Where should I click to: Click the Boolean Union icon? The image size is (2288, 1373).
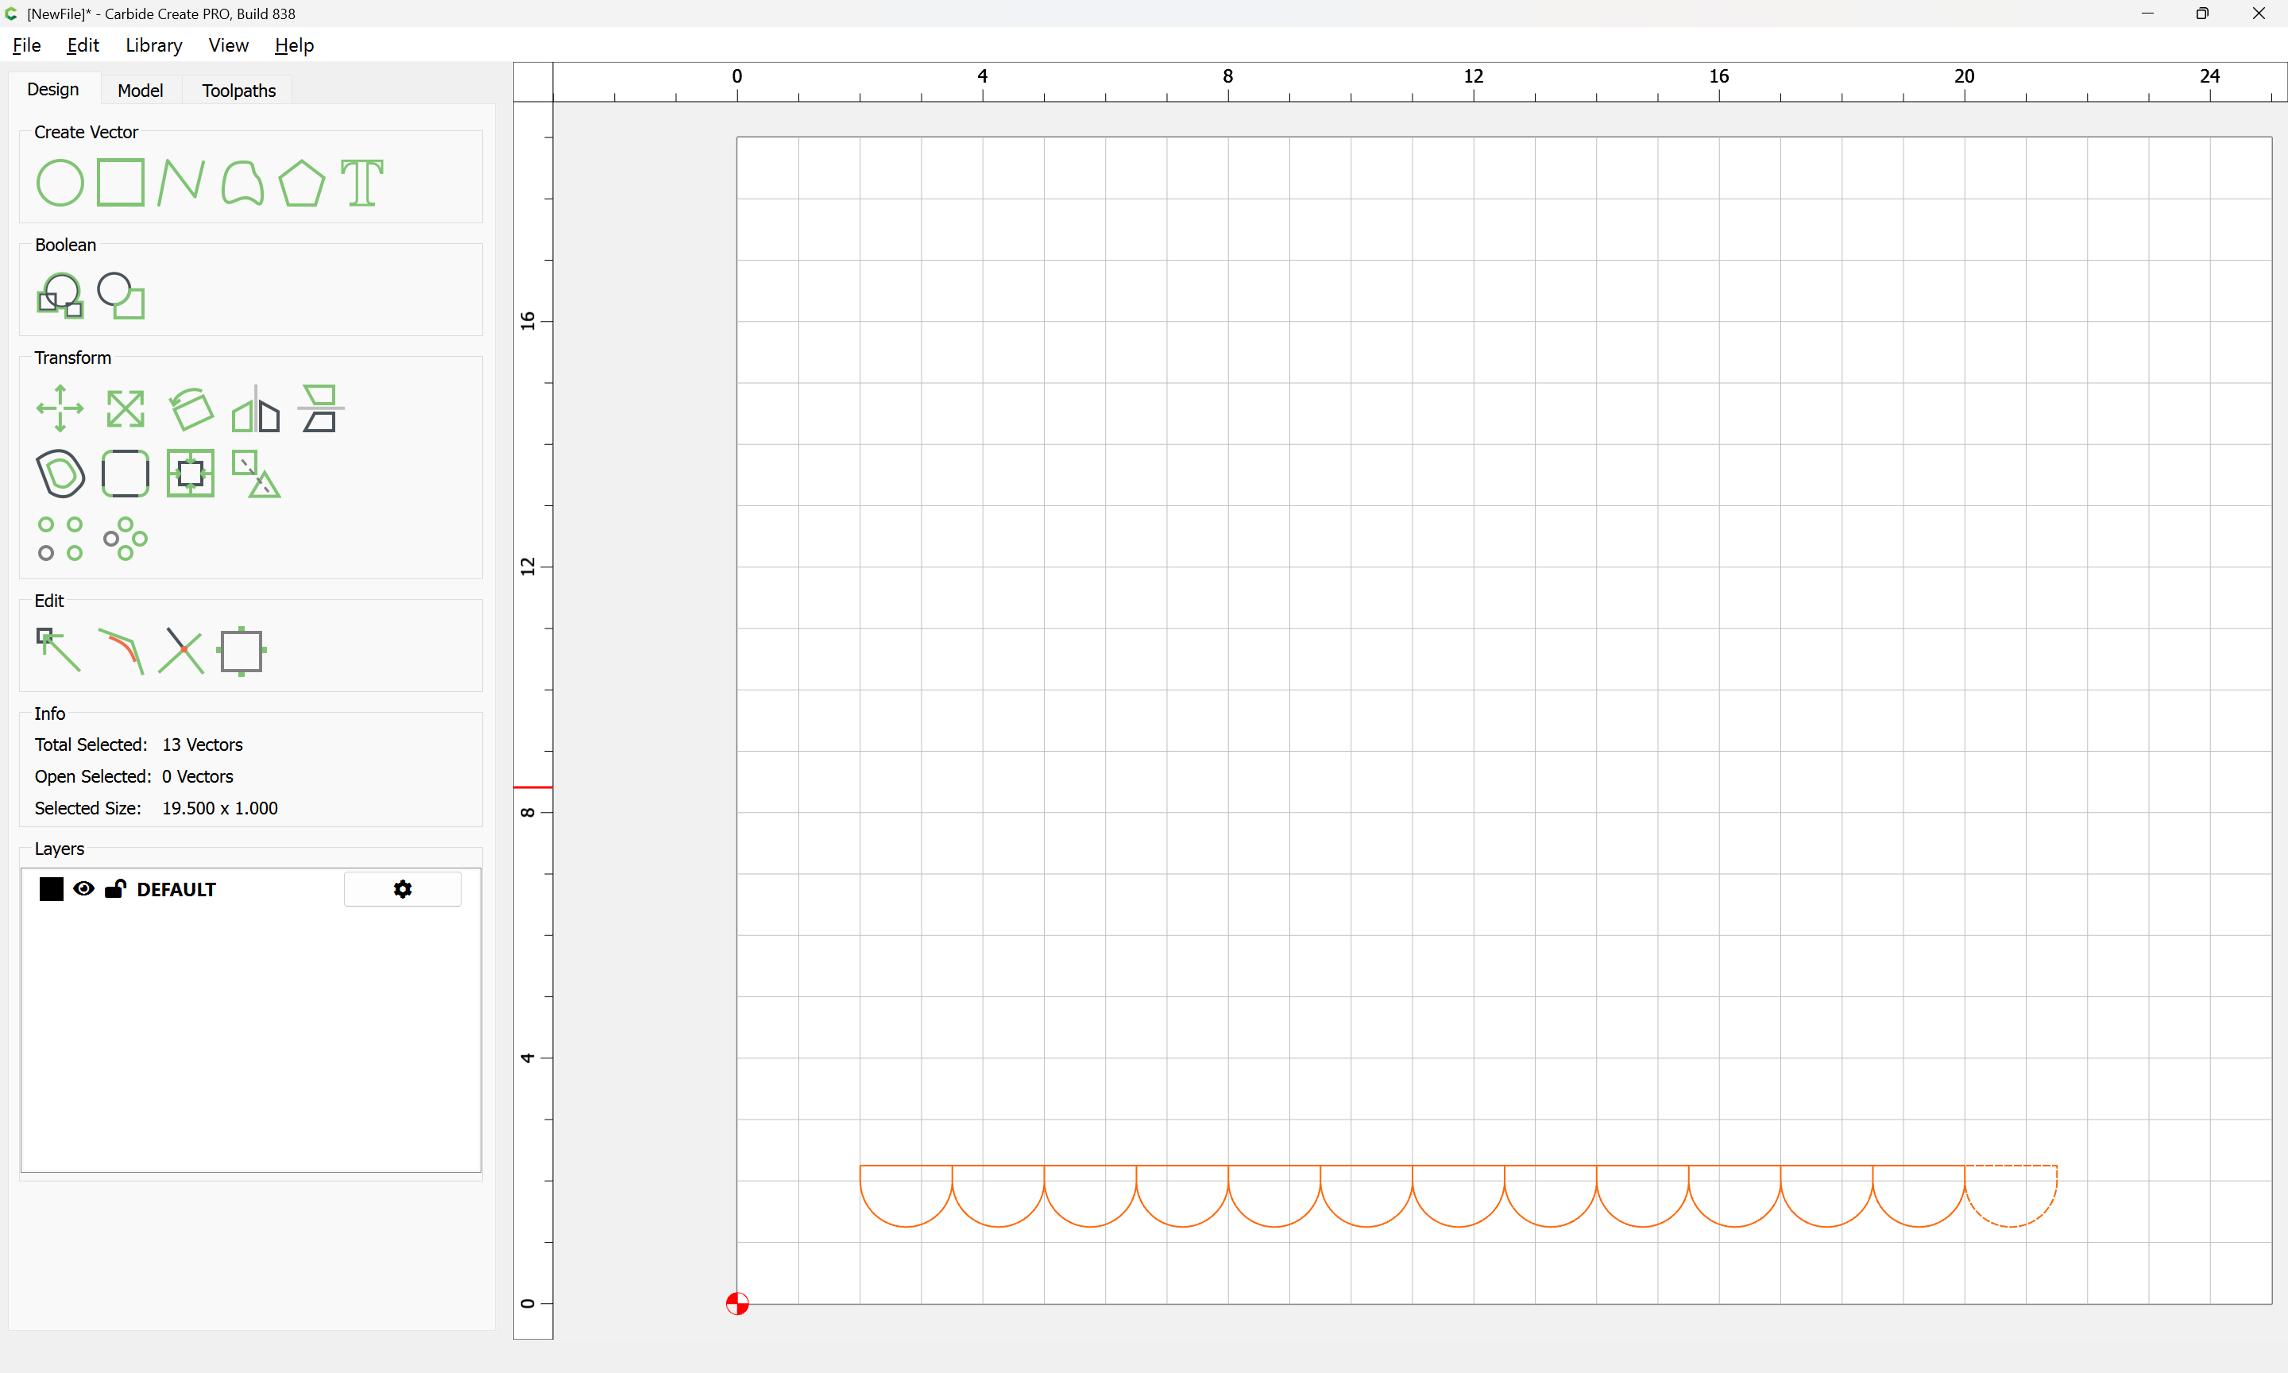[x=60, y=296]
